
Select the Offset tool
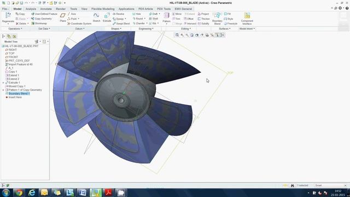pyautogui.click(x=189, y=19)
